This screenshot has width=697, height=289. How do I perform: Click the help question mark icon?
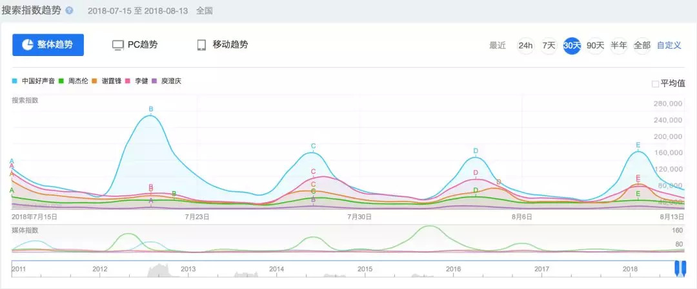[x=69, y=11]
